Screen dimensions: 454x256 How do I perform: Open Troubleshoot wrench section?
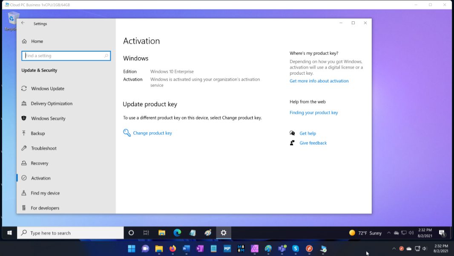point(43,148)
